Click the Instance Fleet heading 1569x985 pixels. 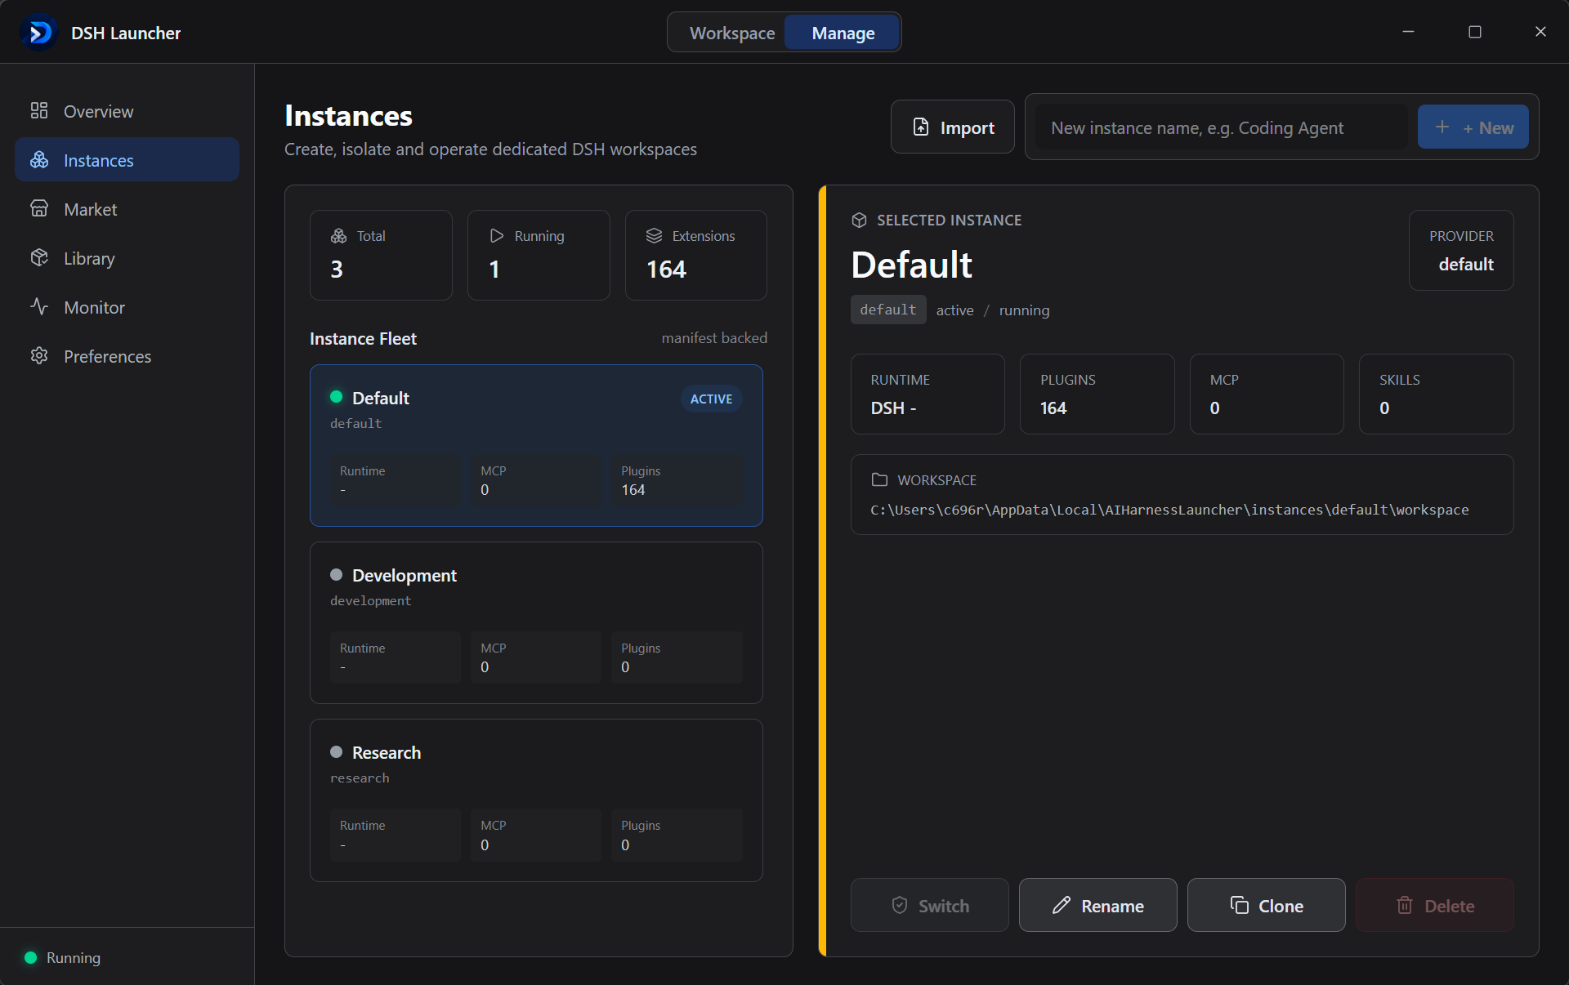tap(363, 338)
